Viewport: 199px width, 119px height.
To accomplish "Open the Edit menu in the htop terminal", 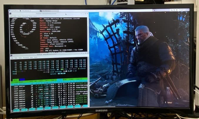I will pos(16,58).
